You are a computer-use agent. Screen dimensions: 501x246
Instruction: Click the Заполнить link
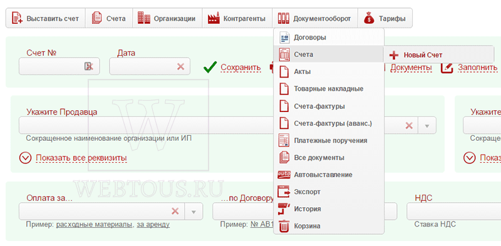tap(477, 68)
